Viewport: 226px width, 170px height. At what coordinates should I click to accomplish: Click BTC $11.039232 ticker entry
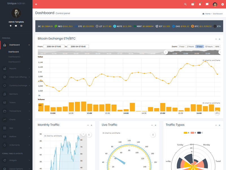click(x=201, y=26)
